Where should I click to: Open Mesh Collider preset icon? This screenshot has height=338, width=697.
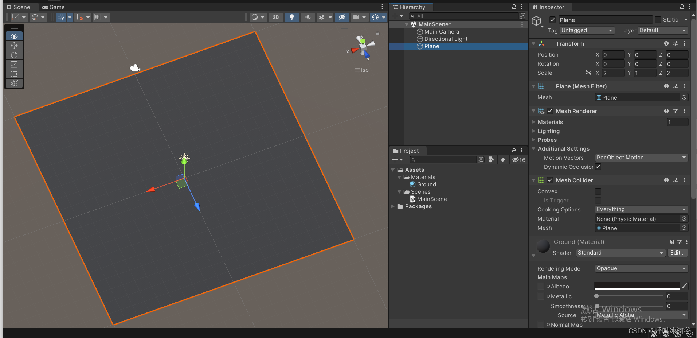tap(676, 180)
